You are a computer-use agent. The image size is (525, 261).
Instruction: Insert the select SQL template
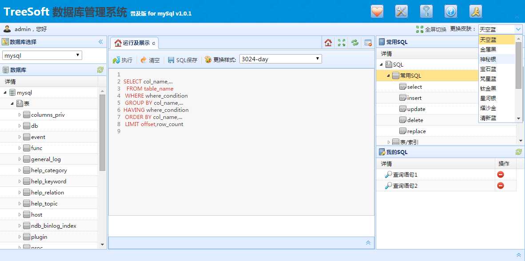[414, 87]
